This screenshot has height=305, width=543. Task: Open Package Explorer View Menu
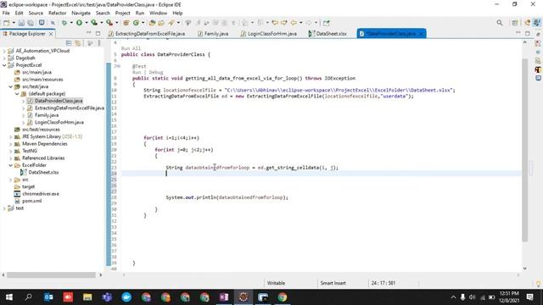99,43
